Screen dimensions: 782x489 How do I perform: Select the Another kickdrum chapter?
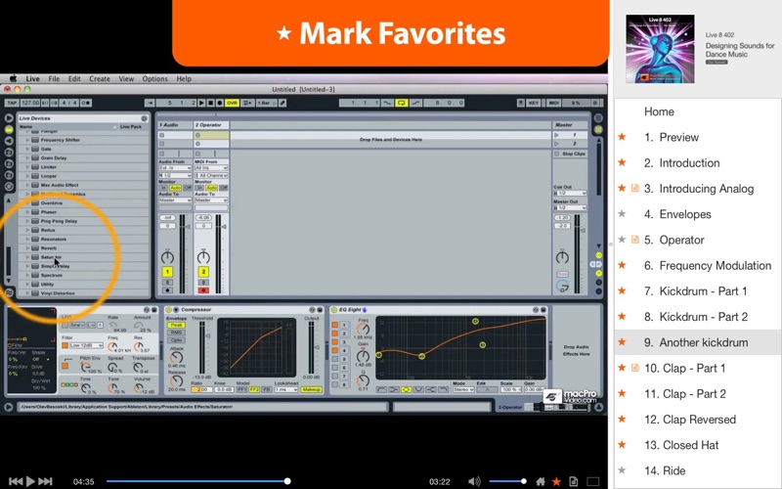(x=698, y=342)
